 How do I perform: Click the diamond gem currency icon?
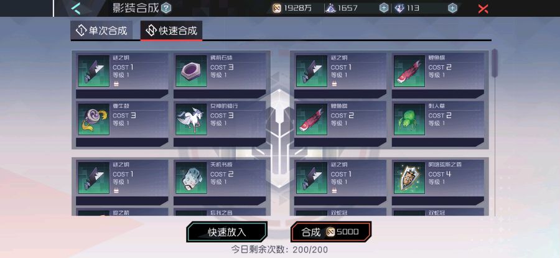click(399, 8)
